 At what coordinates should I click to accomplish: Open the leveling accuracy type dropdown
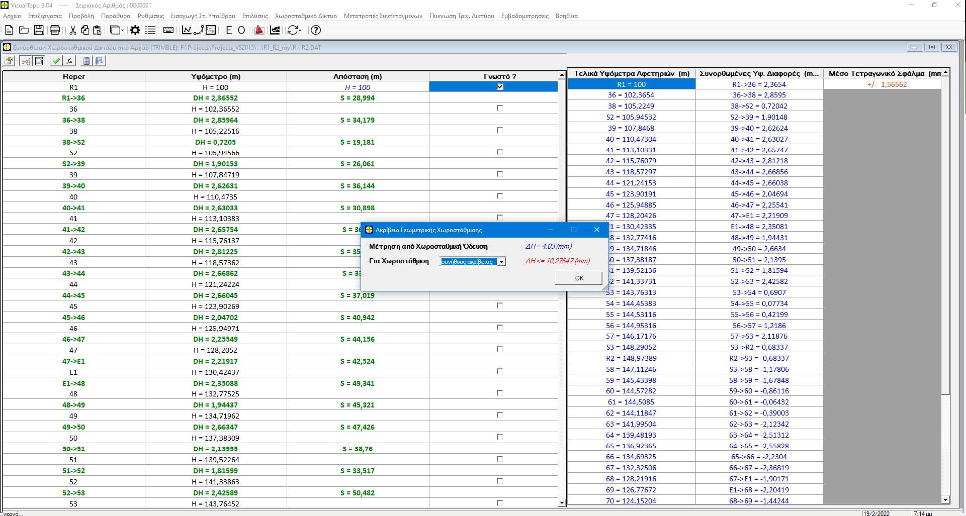pyautogui.click(x=501, y=262)
